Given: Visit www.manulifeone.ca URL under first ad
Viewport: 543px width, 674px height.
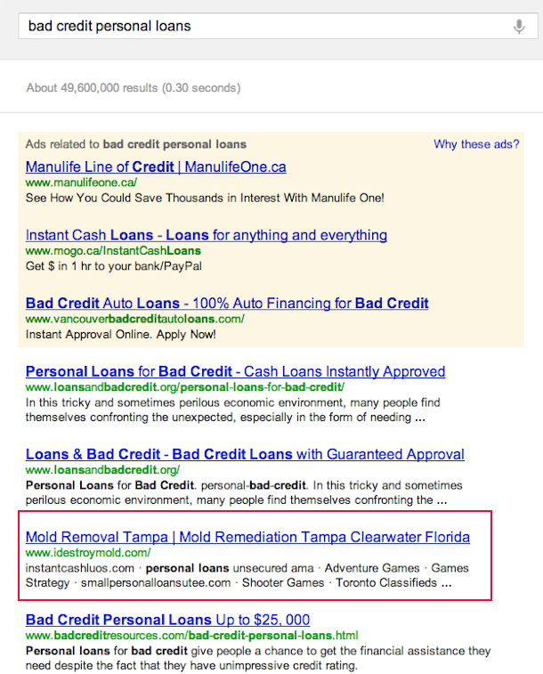Looking at the screenshot, I should coord(81,183).
